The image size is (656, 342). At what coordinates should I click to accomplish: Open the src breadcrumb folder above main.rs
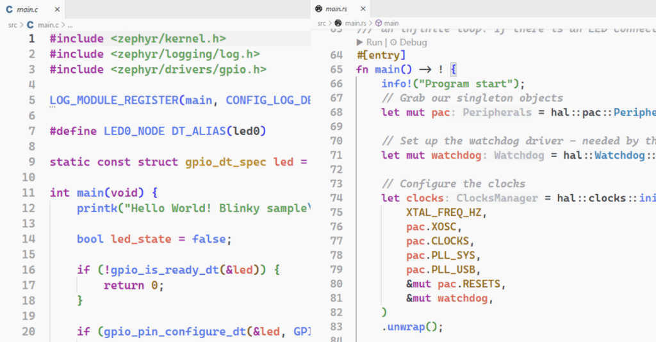[322, 23]
